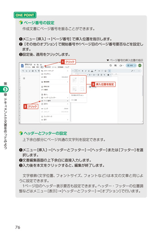Viewport: 165px width, 234px height.
Task: Select the ブックマーク menu entry
Action: 55,117
